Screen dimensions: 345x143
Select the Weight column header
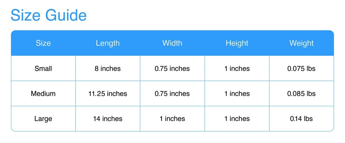coord(302,43)
